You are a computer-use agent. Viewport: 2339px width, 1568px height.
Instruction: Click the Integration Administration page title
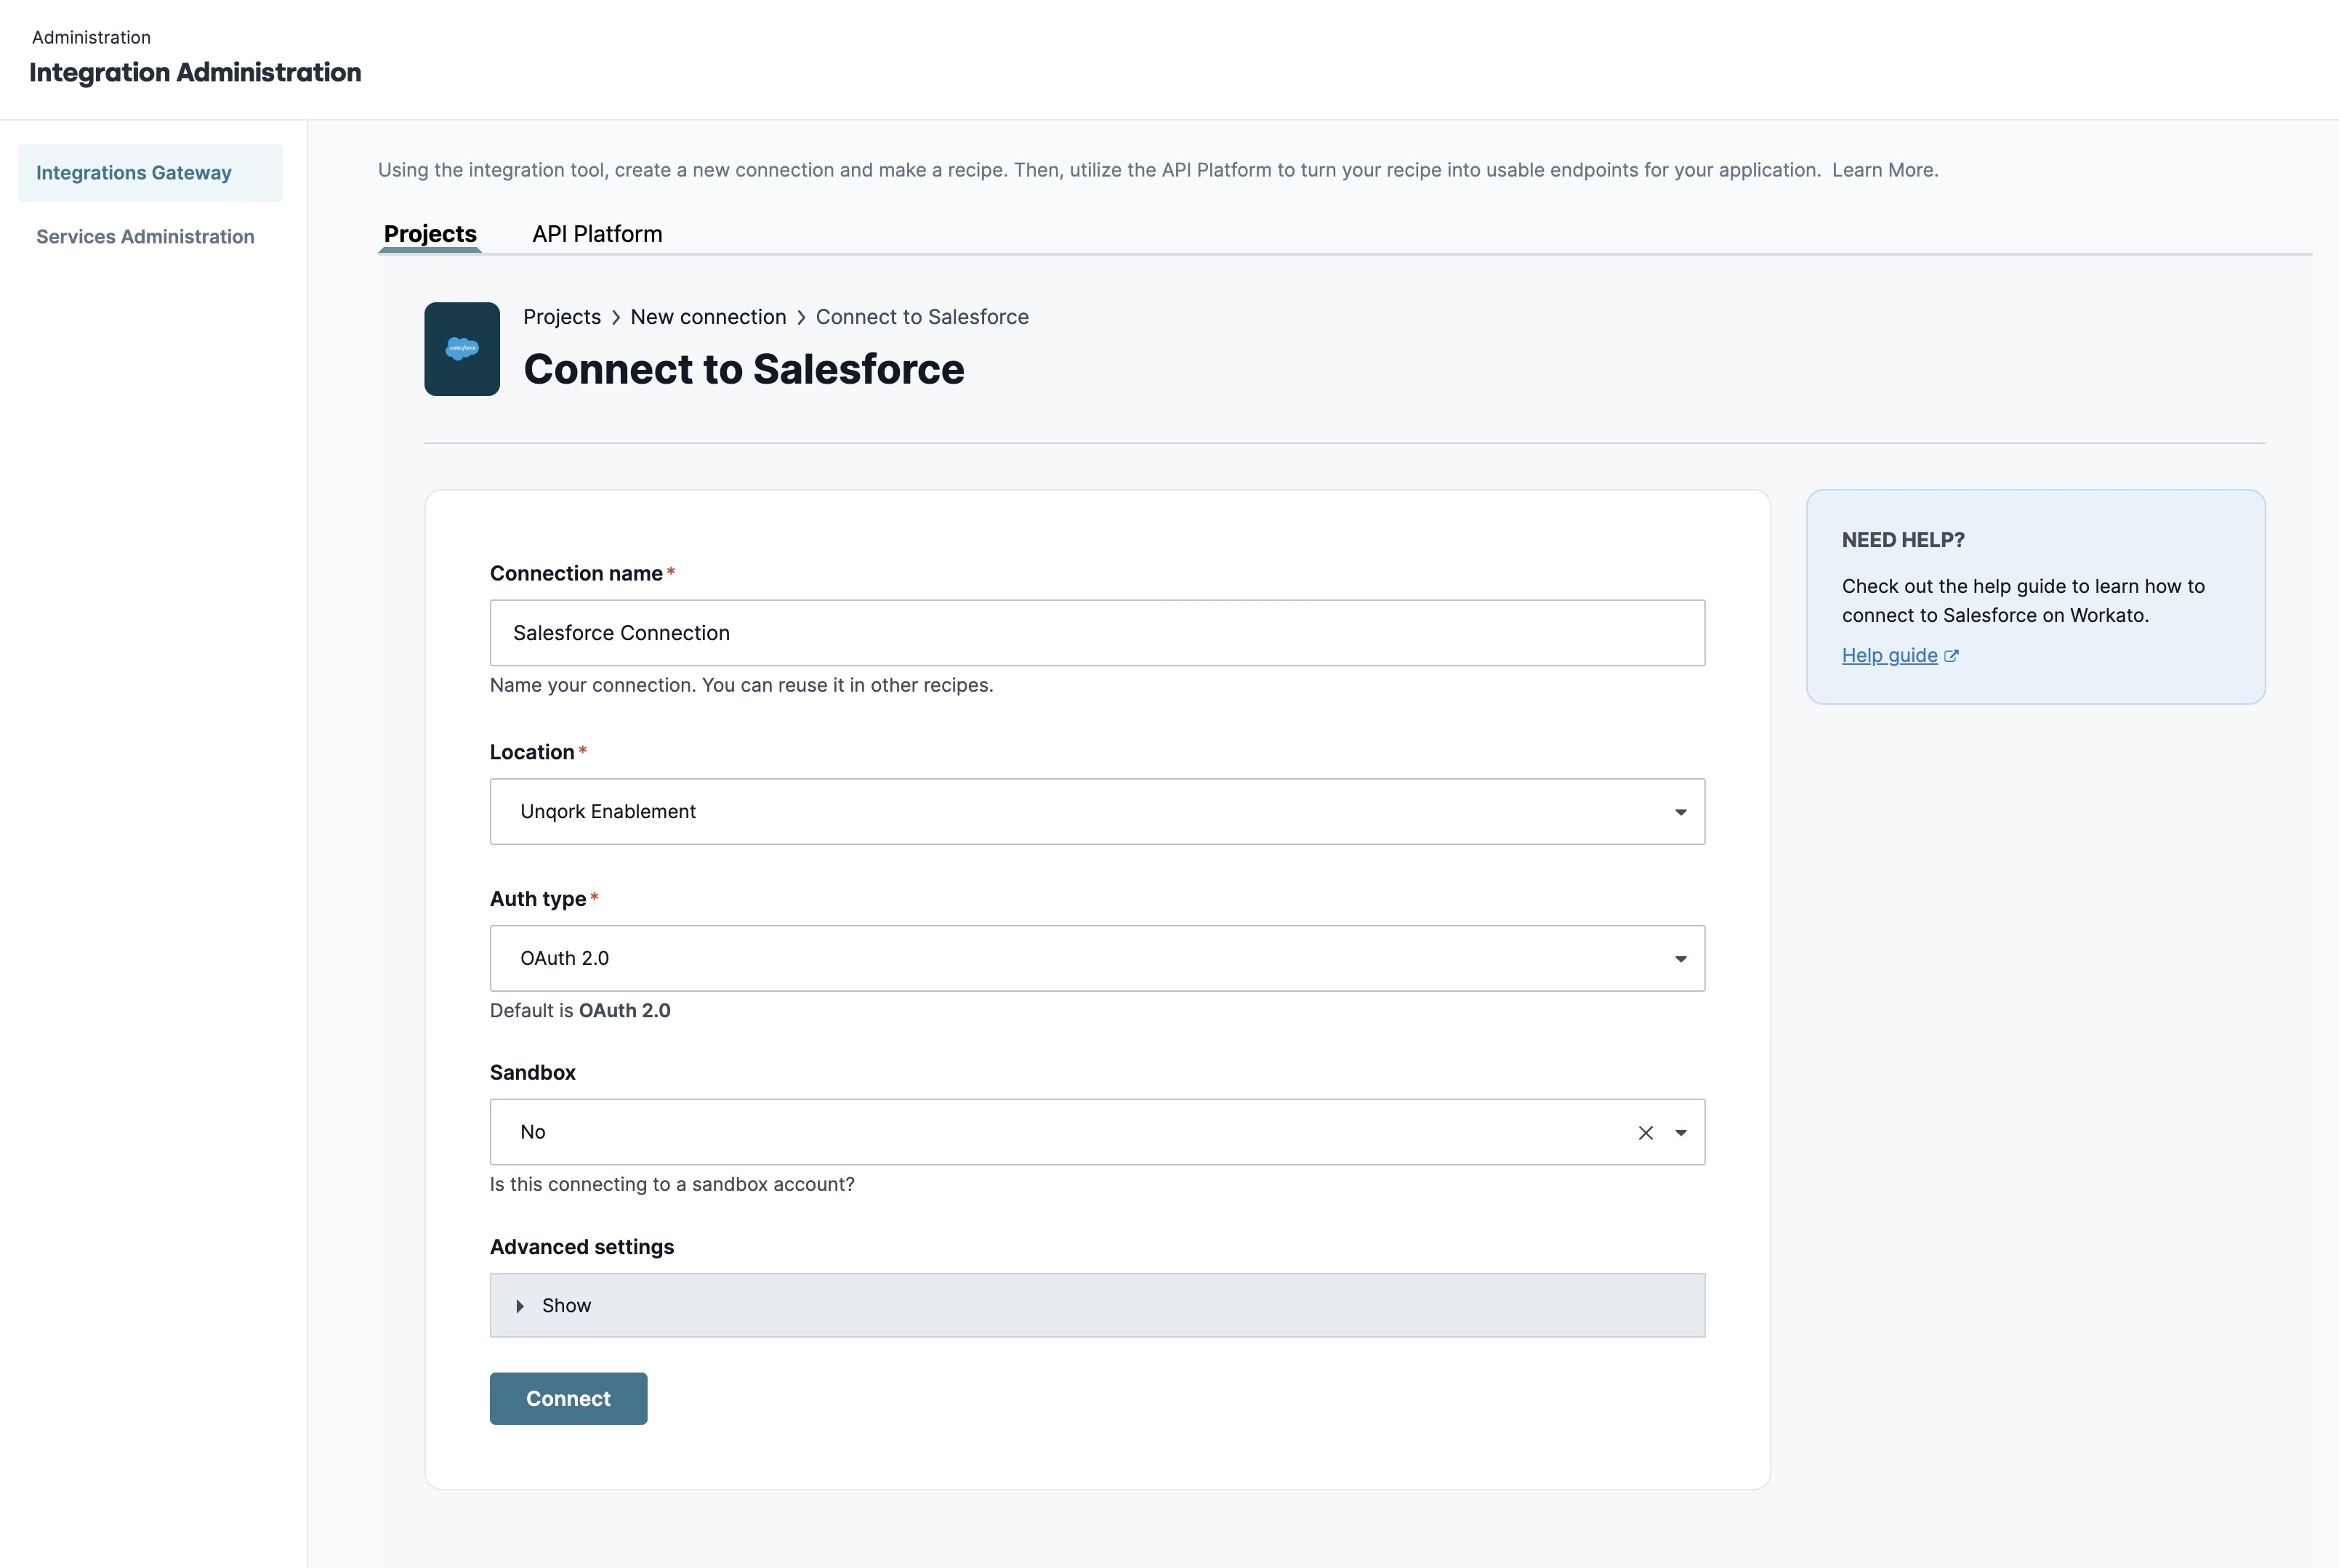point(195,73)
